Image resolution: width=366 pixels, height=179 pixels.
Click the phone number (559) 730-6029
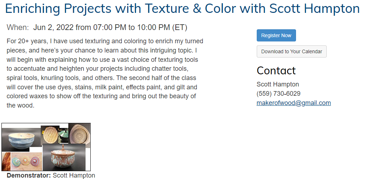click(278, 94)
